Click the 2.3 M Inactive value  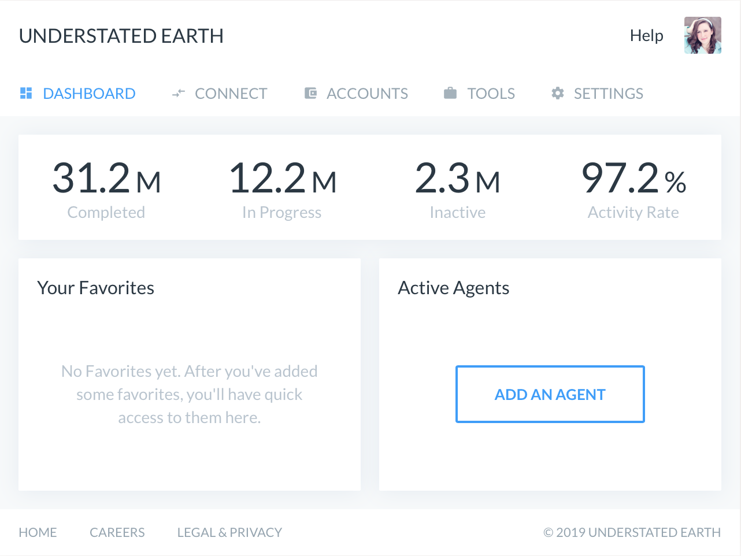pos(458,178)
